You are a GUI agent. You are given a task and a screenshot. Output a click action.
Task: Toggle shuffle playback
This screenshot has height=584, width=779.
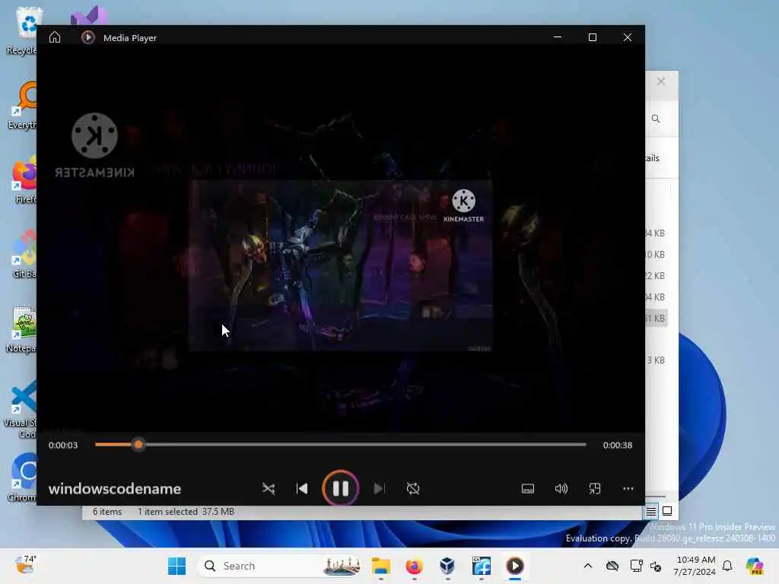(269, 489)
